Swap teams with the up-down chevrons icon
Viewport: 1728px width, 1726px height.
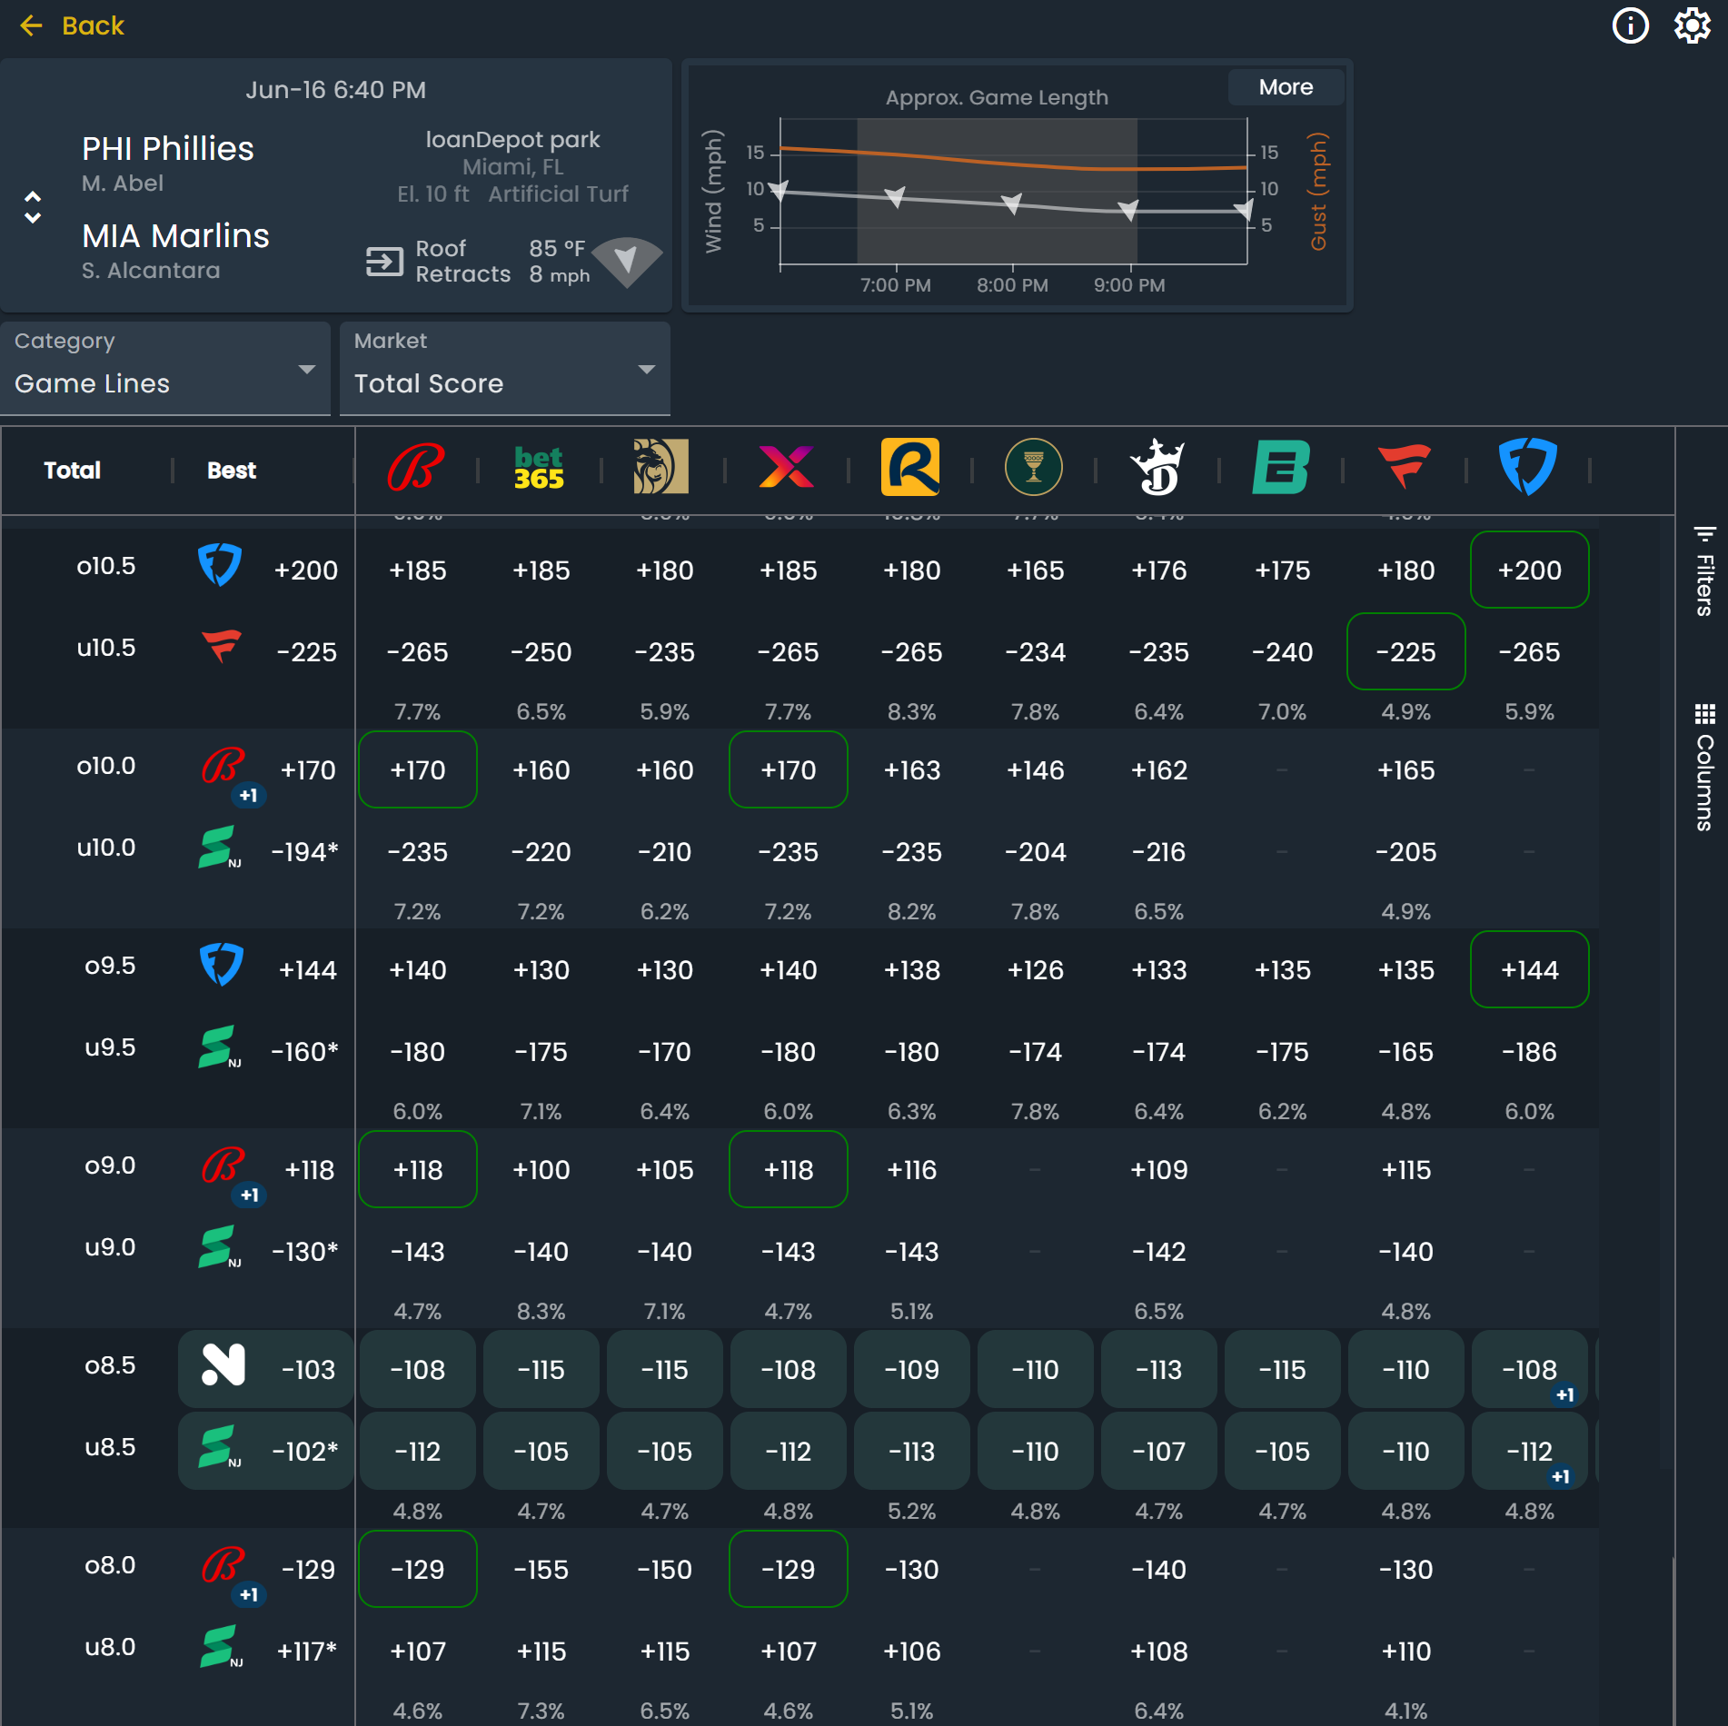coord(33,208)
